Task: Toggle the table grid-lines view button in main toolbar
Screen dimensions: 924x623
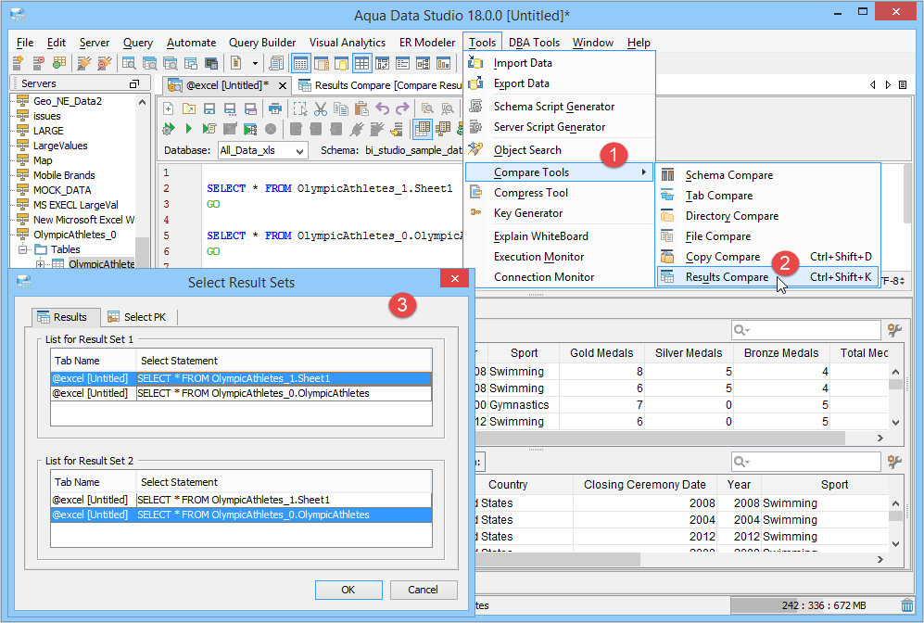Action: [361, 62]
